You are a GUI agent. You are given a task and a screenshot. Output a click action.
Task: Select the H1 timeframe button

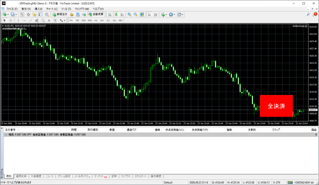click(x=96, y=20)
